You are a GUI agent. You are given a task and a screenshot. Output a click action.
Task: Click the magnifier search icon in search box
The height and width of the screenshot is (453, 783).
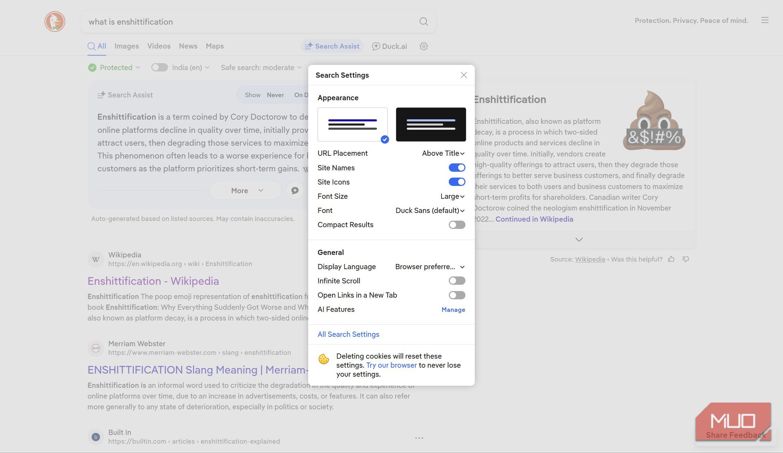tap(423, 22)
